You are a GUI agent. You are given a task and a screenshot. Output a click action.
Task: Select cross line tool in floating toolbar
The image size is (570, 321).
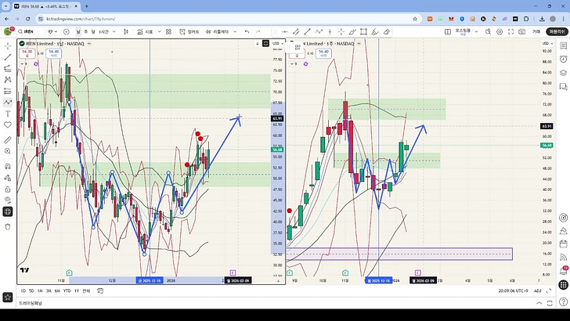341,31
